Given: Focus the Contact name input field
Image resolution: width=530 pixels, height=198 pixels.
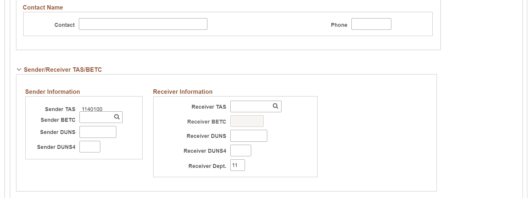Looking at the screenshot, I should click(x=143, y=24).
